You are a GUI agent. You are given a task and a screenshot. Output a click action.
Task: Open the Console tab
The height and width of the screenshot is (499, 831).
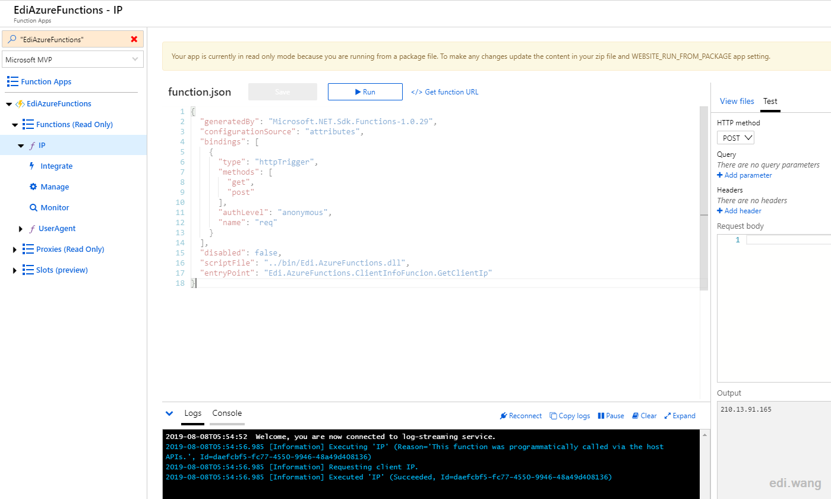coord(227,413)
